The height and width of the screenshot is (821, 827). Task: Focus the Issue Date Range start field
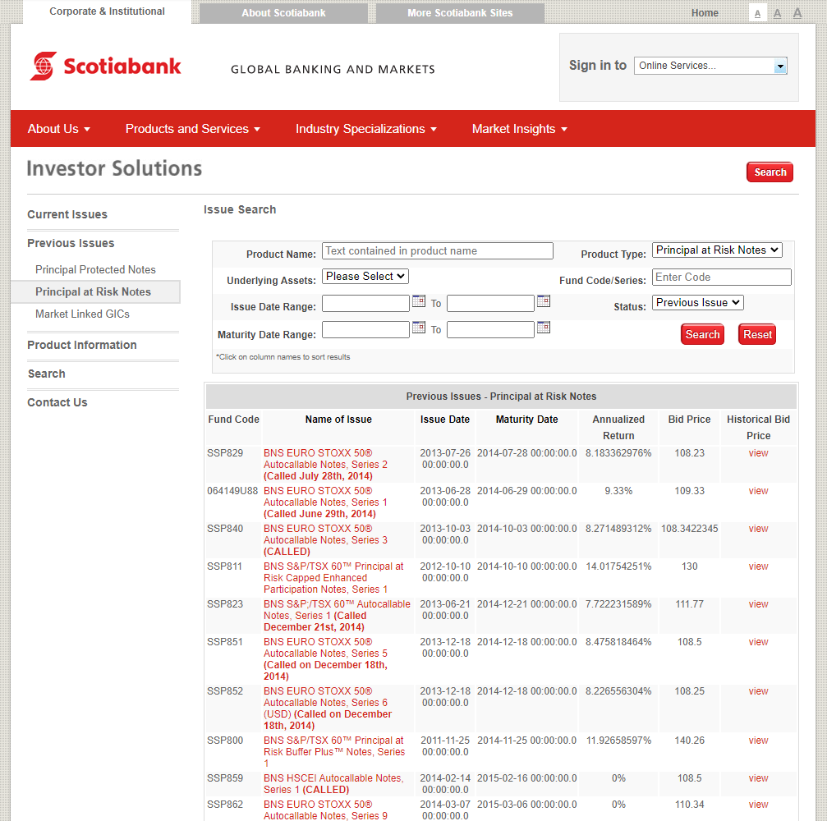click(365, 303)
